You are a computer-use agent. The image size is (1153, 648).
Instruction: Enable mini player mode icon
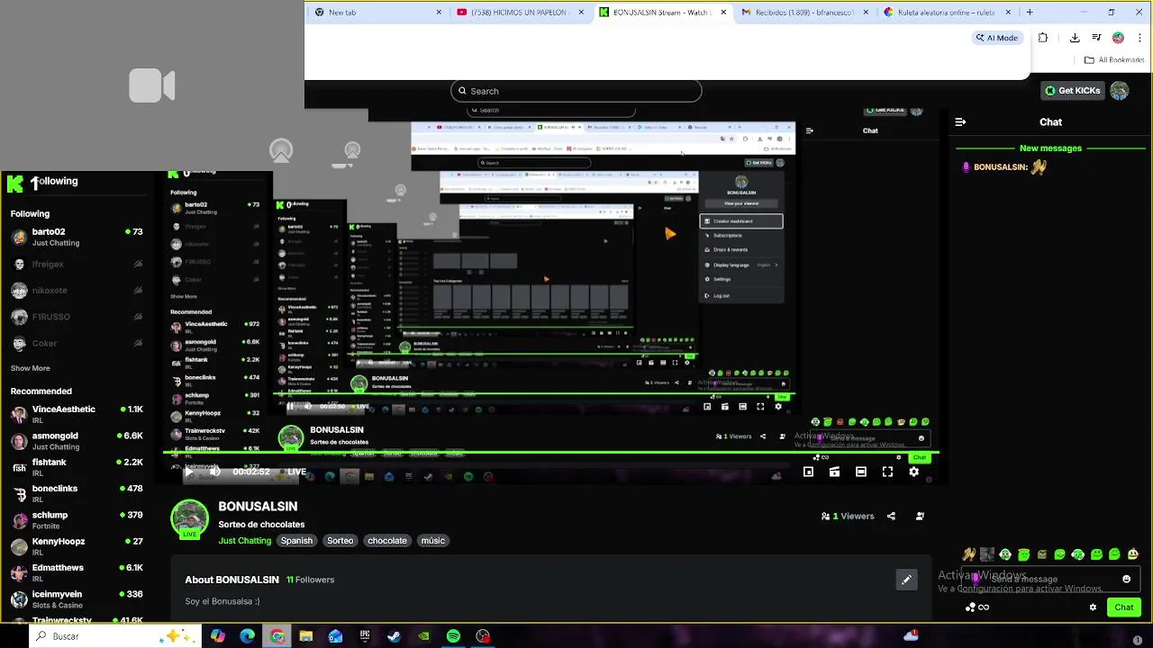808,472
